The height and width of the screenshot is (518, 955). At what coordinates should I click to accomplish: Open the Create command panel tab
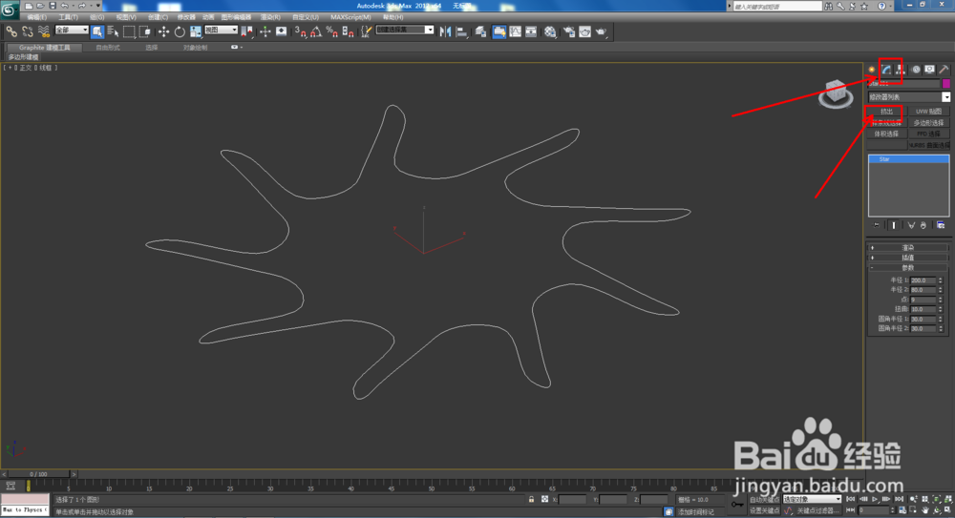click(x=872, y=70)
